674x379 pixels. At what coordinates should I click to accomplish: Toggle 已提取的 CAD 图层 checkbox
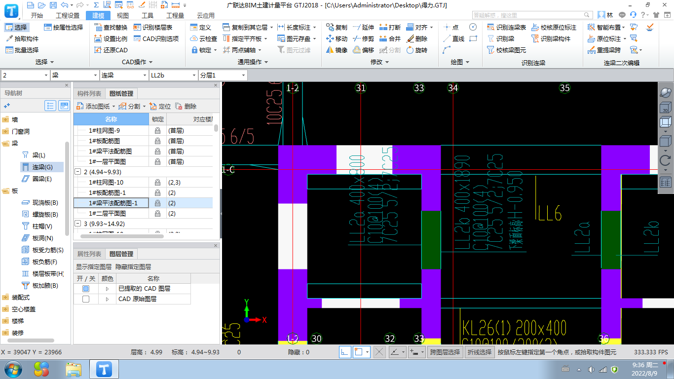coord(86,289)
